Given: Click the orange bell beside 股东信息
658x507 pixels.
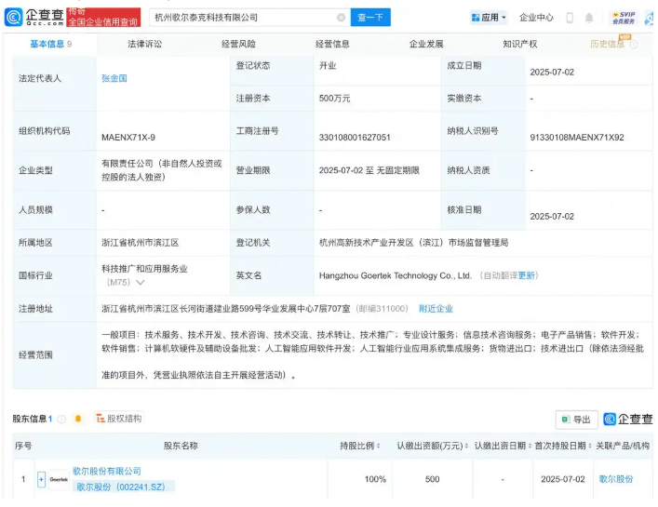Looking at the screenshot, I should [78, 419].
